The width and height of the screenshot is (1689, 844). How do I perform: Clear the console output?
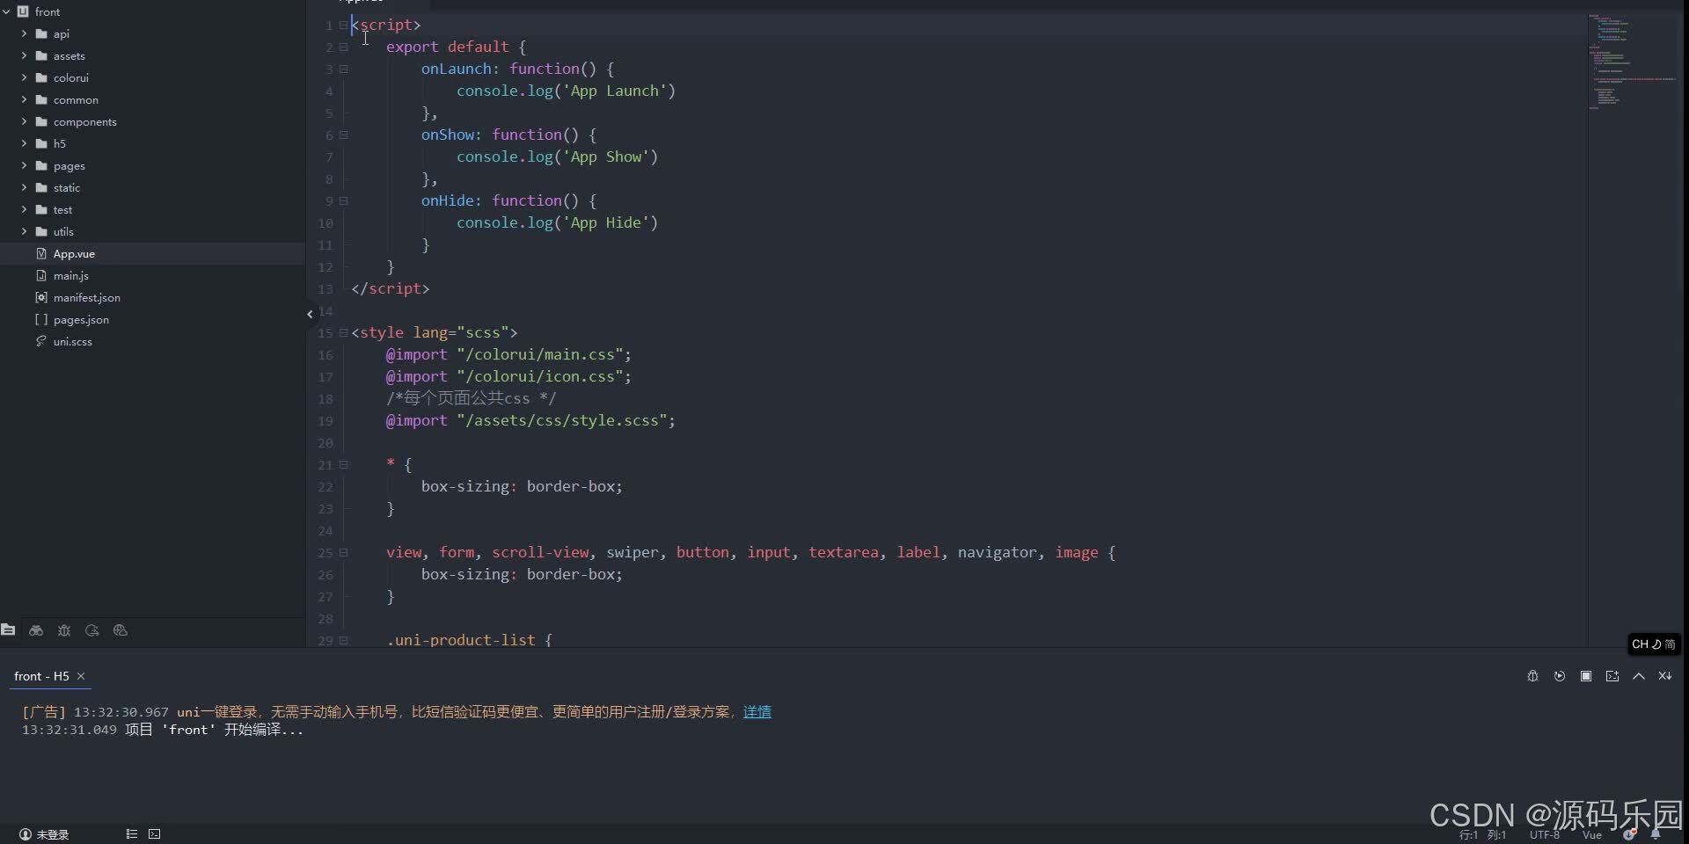click(1665, 676)
